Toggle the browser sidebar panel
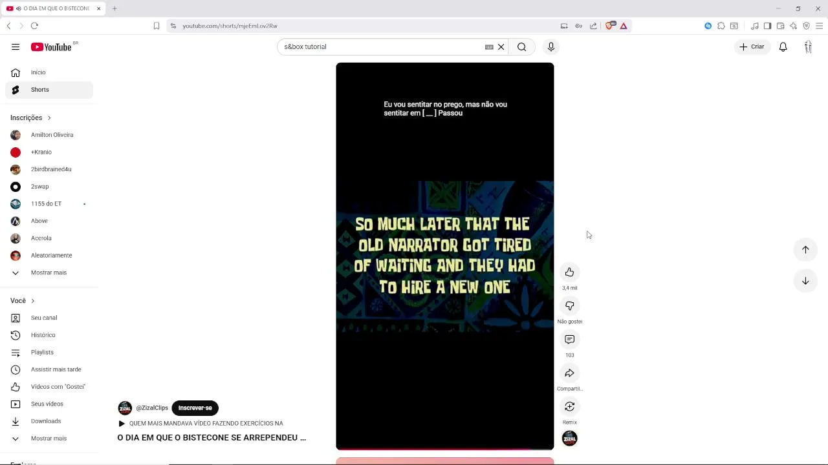The width and height of the screenshot is (828, 465). pos(767,26)
